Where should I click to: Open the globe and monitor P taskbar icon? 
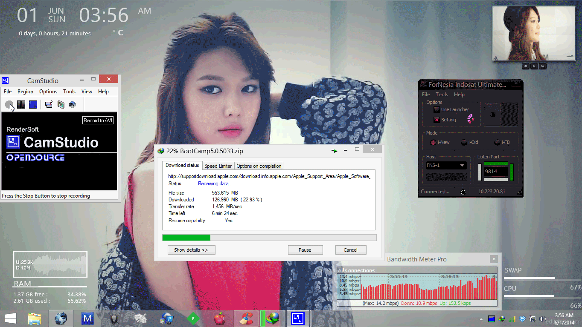point(167,318)
